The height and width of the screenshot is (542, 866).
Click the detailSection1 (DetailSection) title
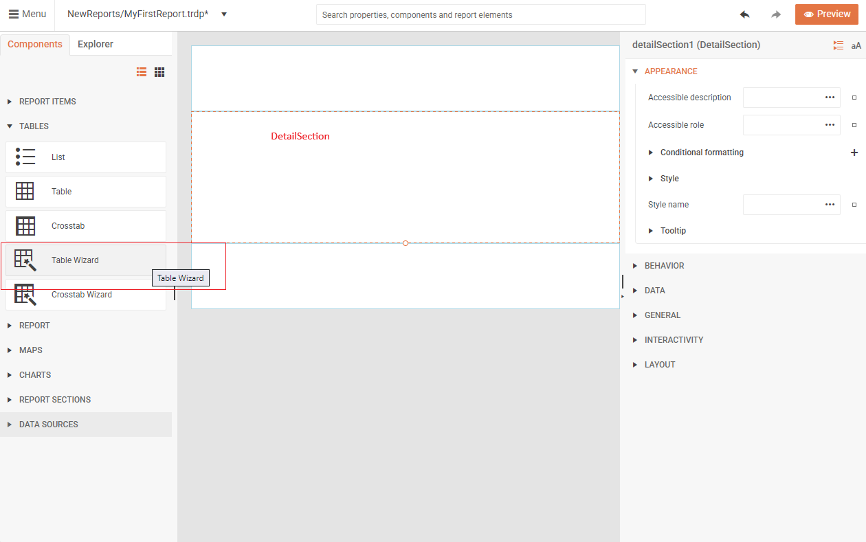(696, 45)
